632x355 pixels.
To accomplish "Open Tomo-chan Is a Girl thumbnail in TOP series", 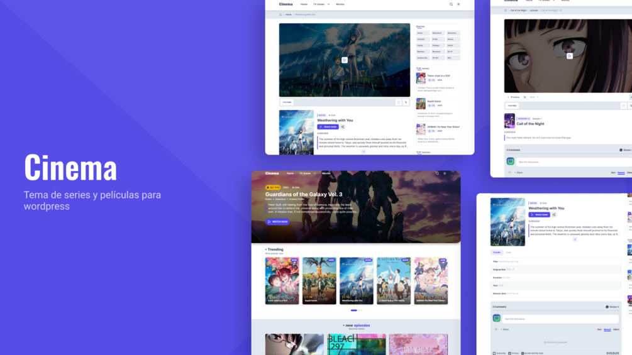I will tap(421, 78).
